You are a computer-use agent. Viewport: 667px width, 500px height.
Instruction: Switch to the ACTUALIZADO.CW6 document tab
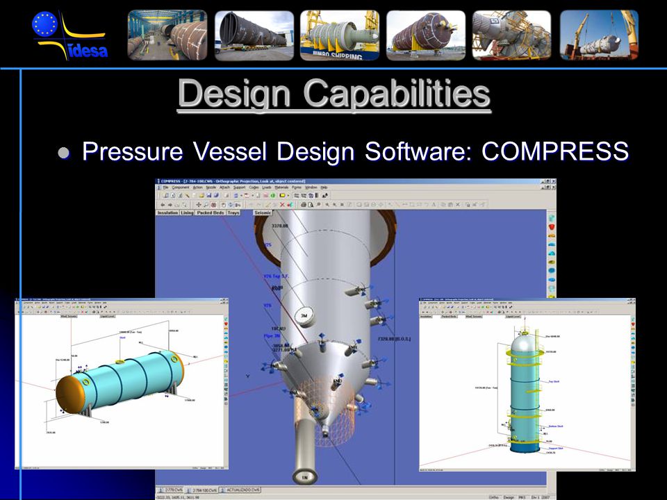(240, 490)
